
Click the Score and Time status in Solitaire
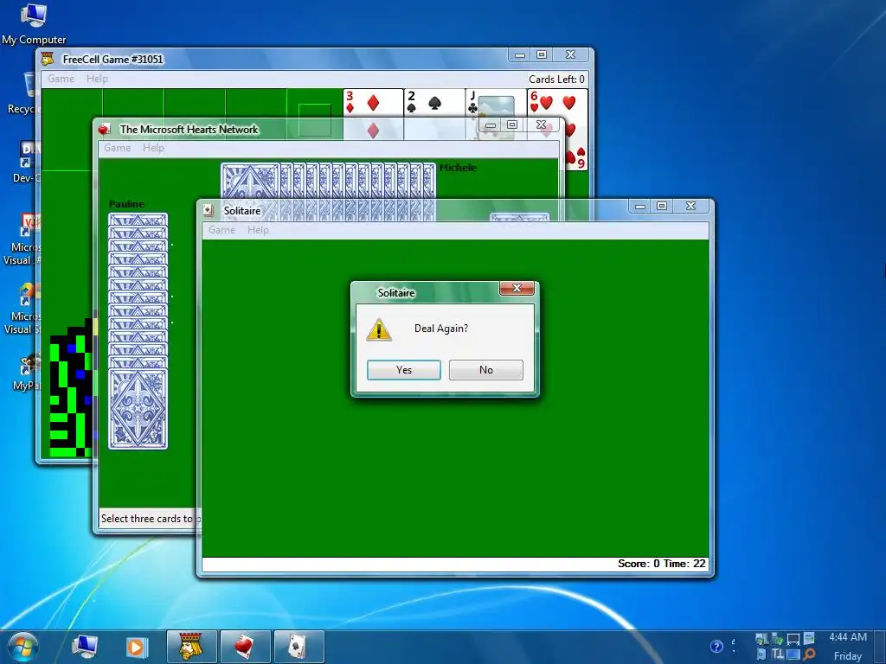pyautogui.click(x=661, y=564)
